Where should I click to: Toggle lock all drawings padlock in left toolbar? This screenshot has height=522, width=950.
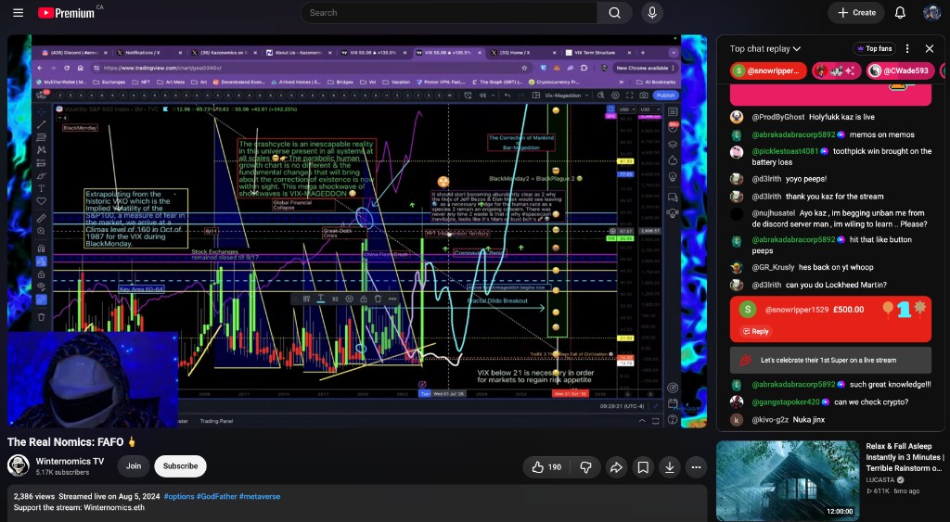pos(41,274)
